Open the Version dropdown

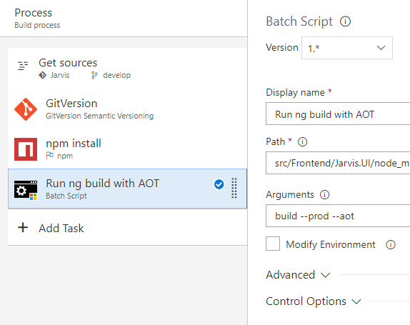point(347,48)
